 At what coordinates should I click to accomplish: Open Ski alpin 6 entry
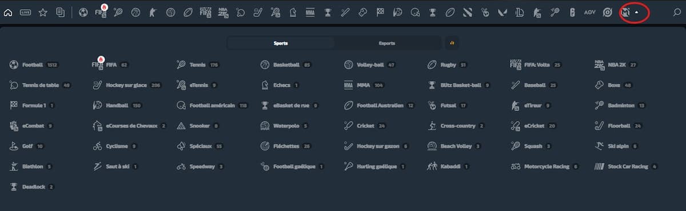tap(617, 146)
